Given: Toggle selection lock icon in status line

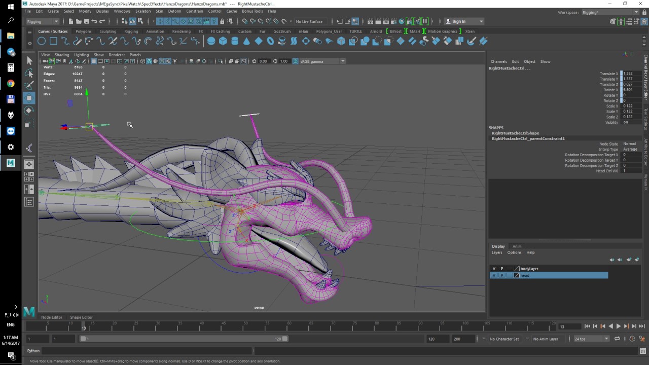Looking at the screenshot, I should [222, 21].
